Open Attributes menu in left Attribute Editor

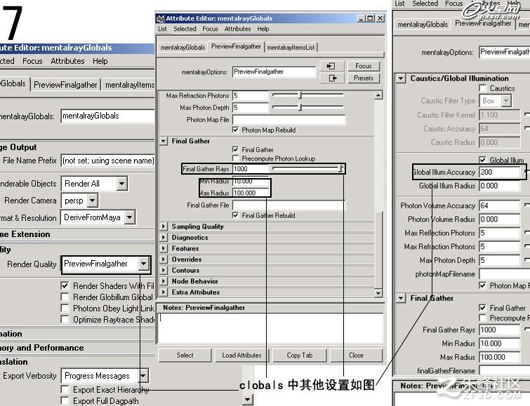[67, 61]
